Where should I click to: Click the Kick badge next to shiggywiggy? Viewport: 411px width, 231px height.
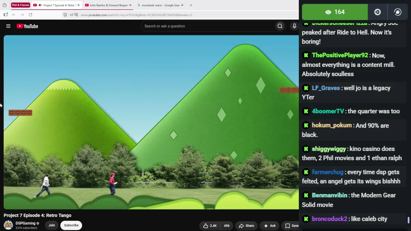click(x=306, y=149)
